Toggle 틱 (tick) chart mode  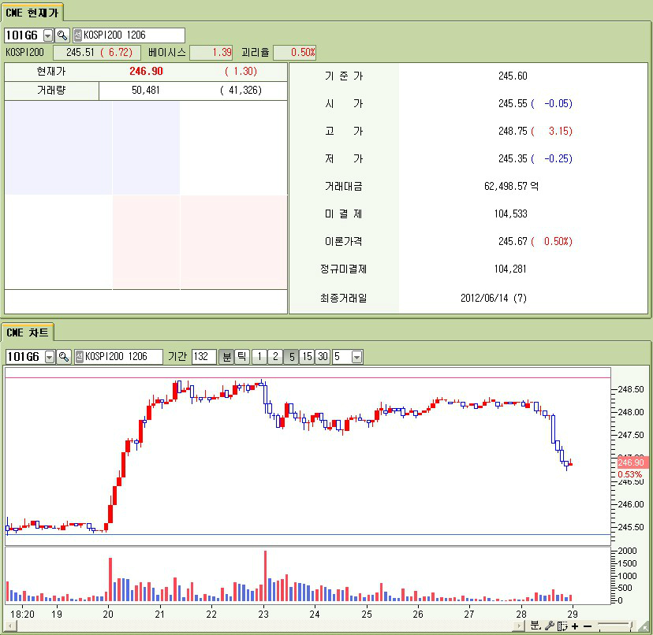(242, 357)
